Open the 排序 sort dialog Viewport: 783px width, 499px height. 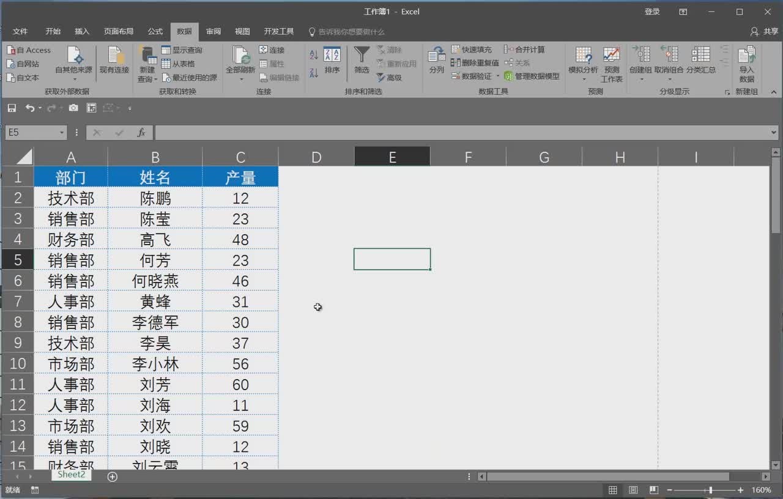(332, 61)
